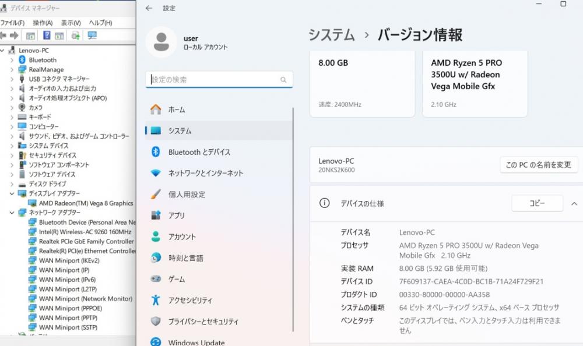Select AMD Radeon(TM) Vega 8 Graphics device
Viewport: 583px width, 346px height.
86,203
